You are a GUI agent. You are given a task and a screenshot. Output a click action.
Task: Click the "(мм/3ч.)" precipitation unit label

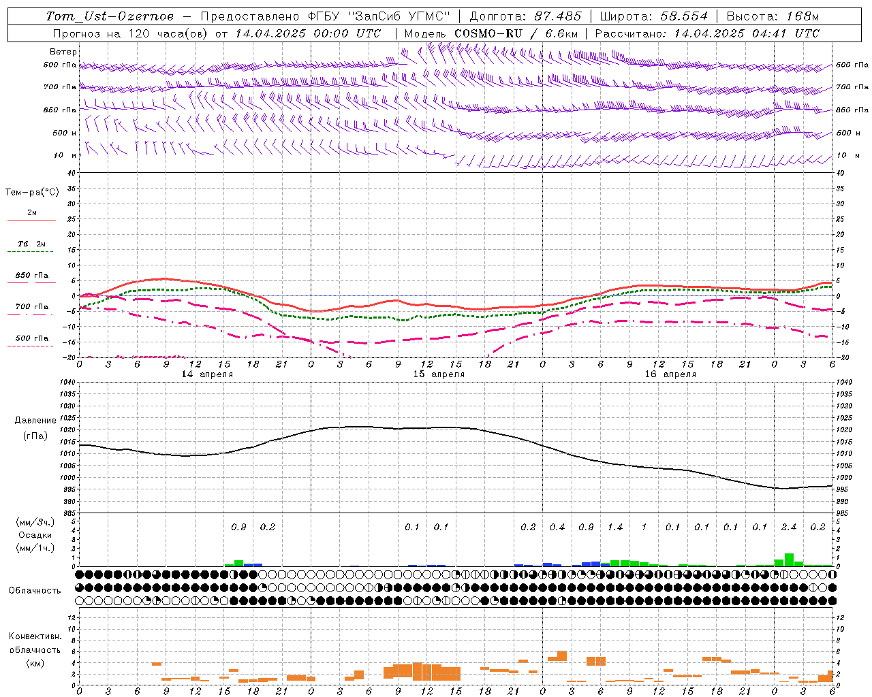(x=35, y=522)
